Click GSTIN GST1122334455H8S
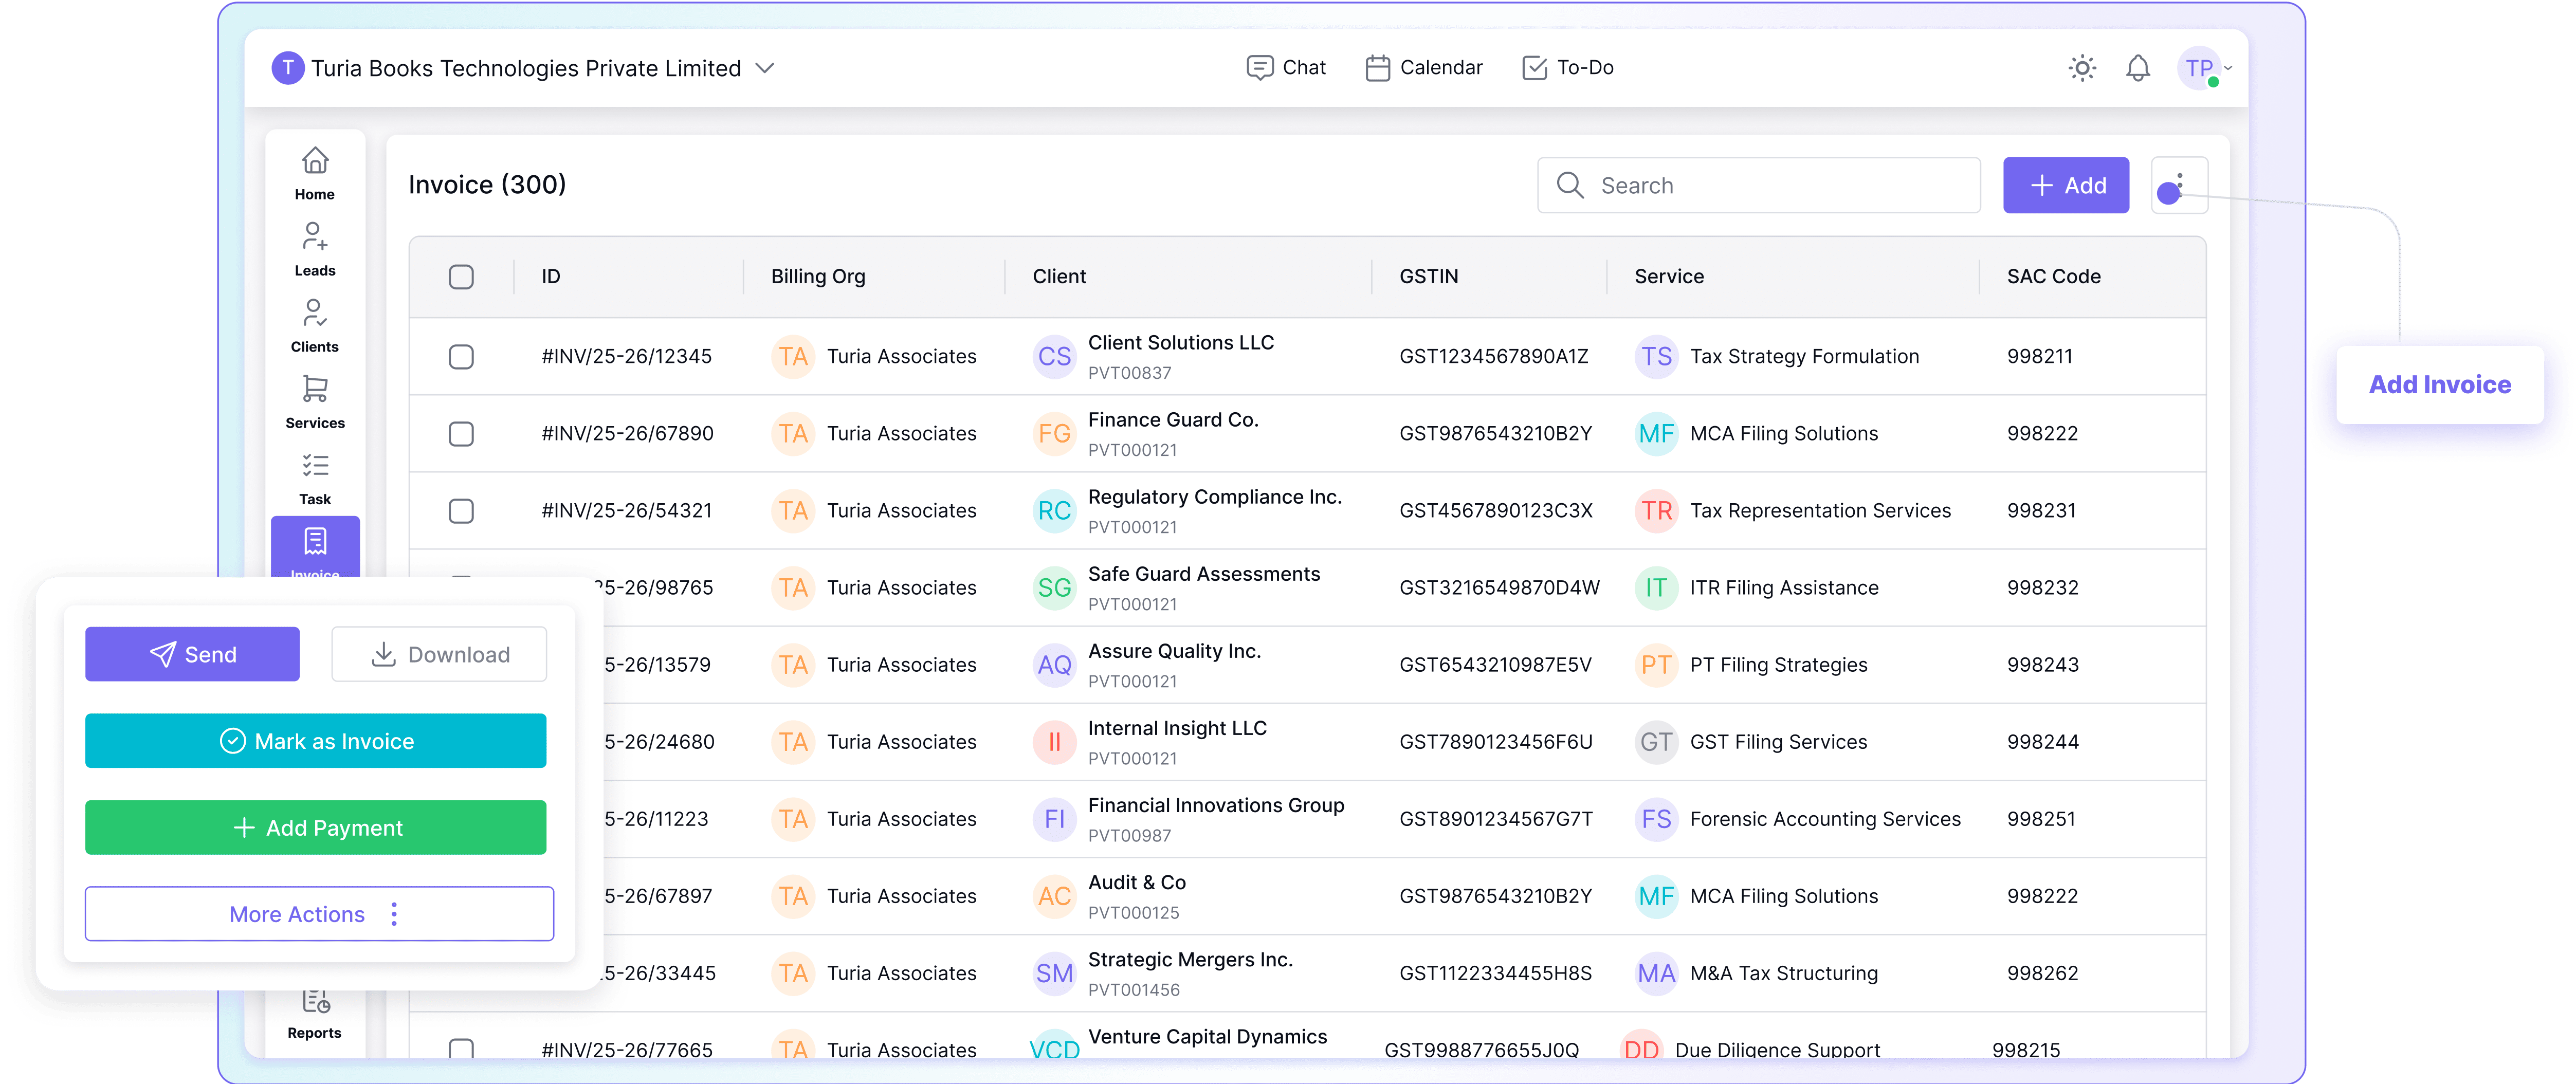The height and width of the screenshot is (1084, 2576). pos(1495,973)
